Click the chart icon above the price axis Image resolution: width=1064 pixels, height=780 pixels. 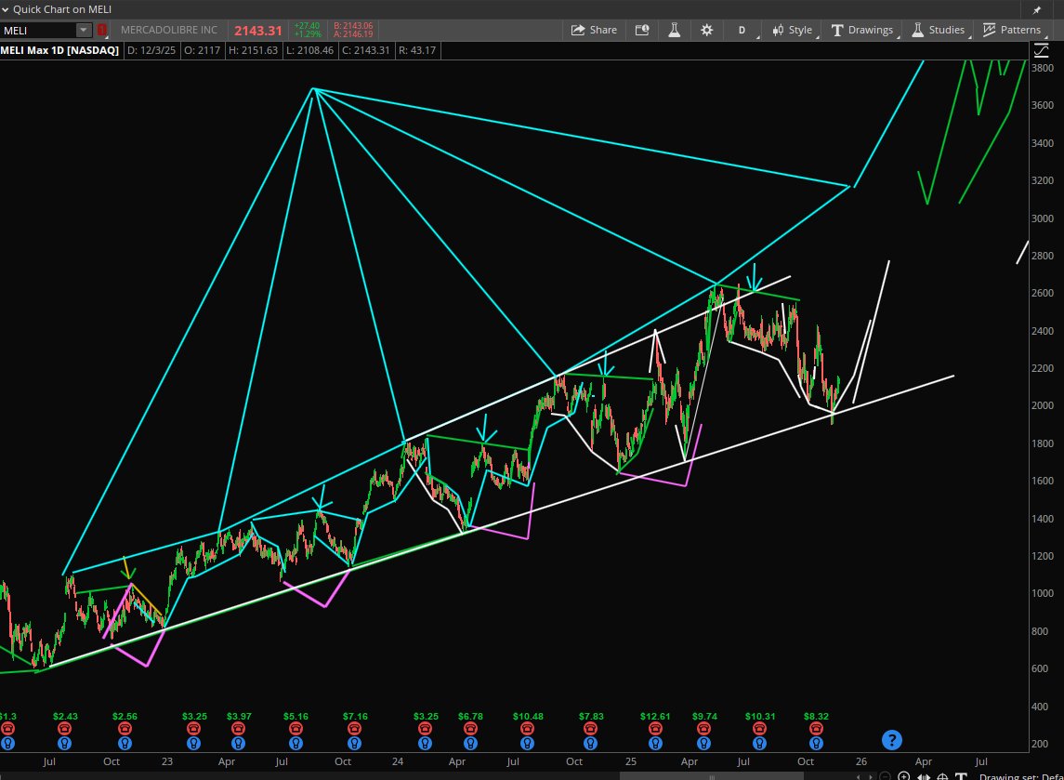pyautogui.click(x=1040, y=50)
